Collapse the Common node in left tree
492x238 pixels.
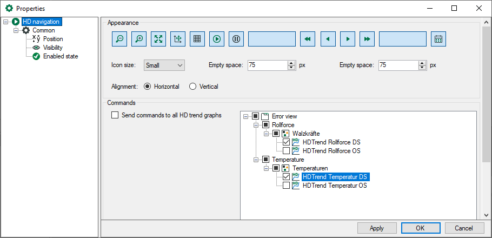pos(16,31)
